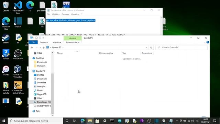This screenshot has width=220, height=124.
Task: Open Microsoft Edge from the taskbar
Action: coord(82,121)
